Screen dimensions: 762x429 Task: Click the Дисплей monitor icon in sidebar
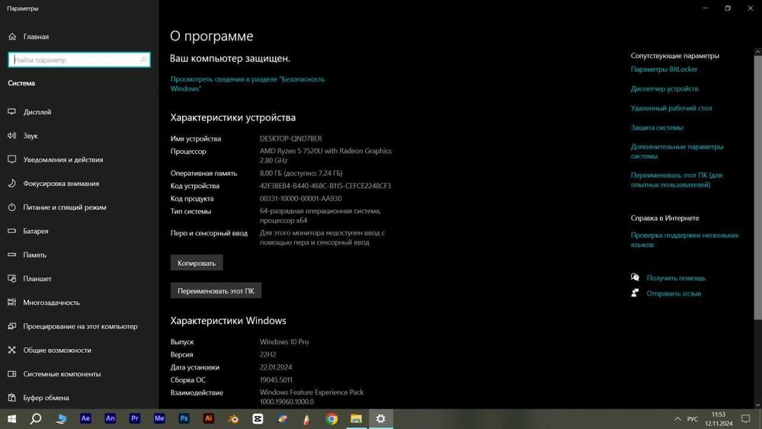click(x=12, y=112)
